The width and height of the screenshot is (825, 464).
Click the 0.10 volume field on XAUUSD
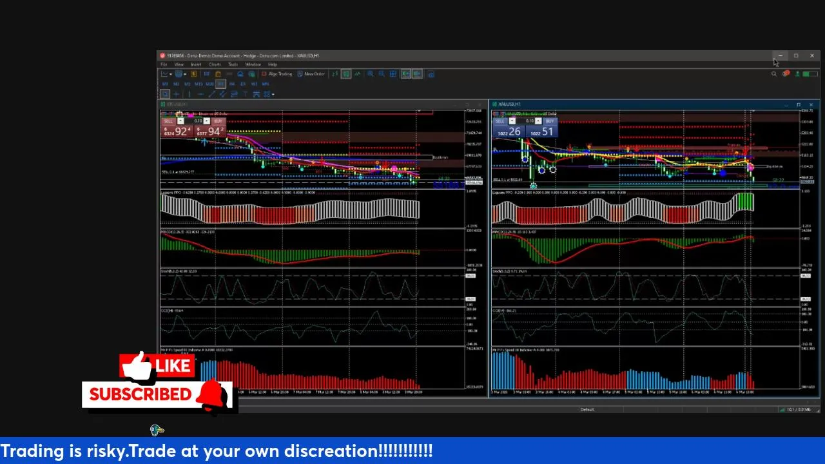click(525, 121)
